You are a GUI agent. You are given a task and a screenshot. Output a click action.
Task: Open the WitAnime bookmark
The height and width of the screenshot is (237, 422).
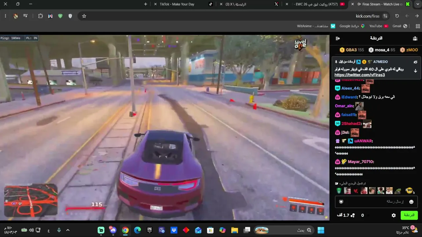[316, 26]
